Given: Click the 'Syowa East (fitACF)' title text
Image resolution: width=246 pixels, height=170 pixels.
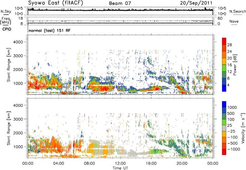Looking at the screenshot, I should 56,3.
